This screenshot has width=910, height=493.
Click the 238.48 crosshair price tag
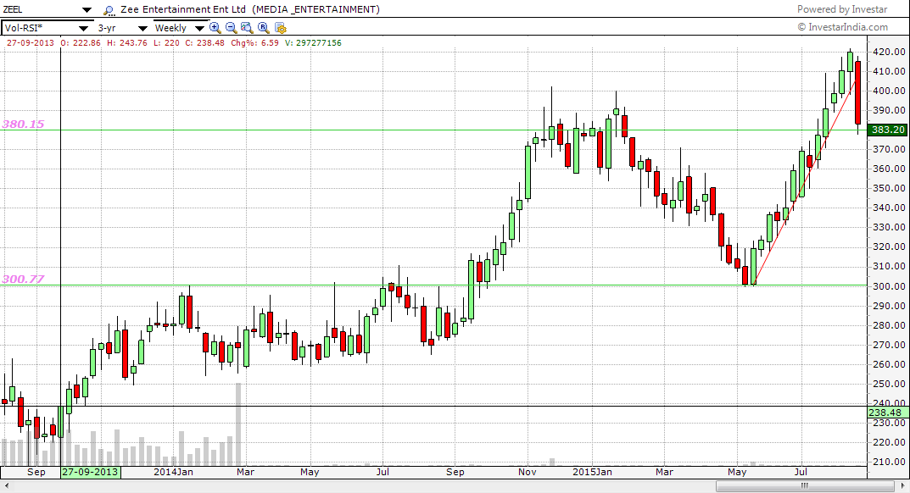(x=887, y=413)
